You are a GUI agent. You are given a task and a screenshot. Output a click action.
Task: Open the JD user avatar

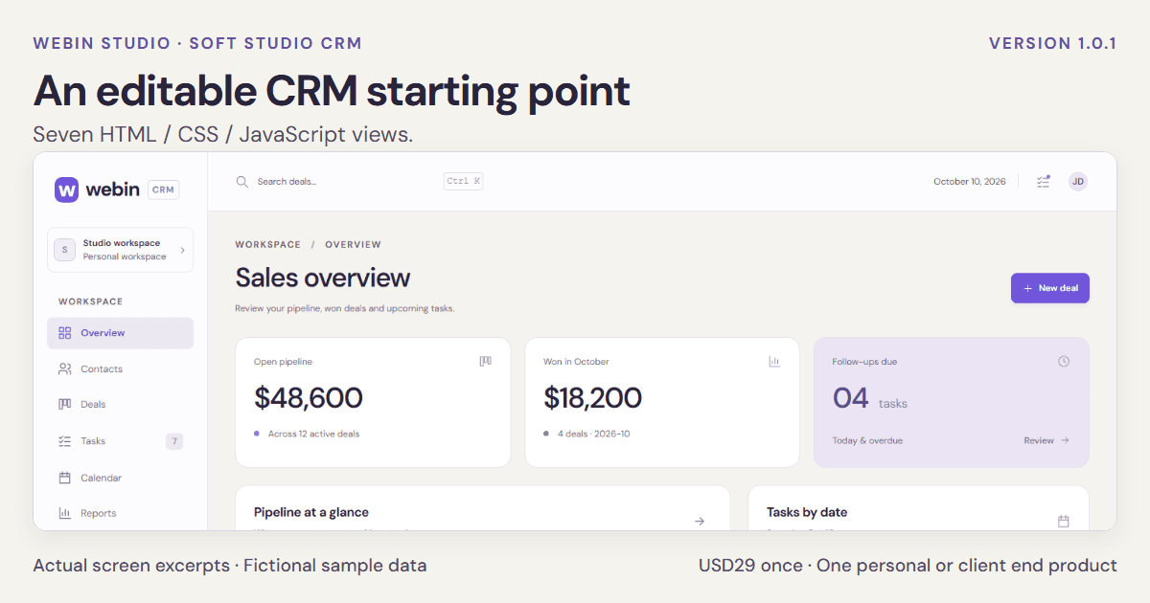point(1078,182)
